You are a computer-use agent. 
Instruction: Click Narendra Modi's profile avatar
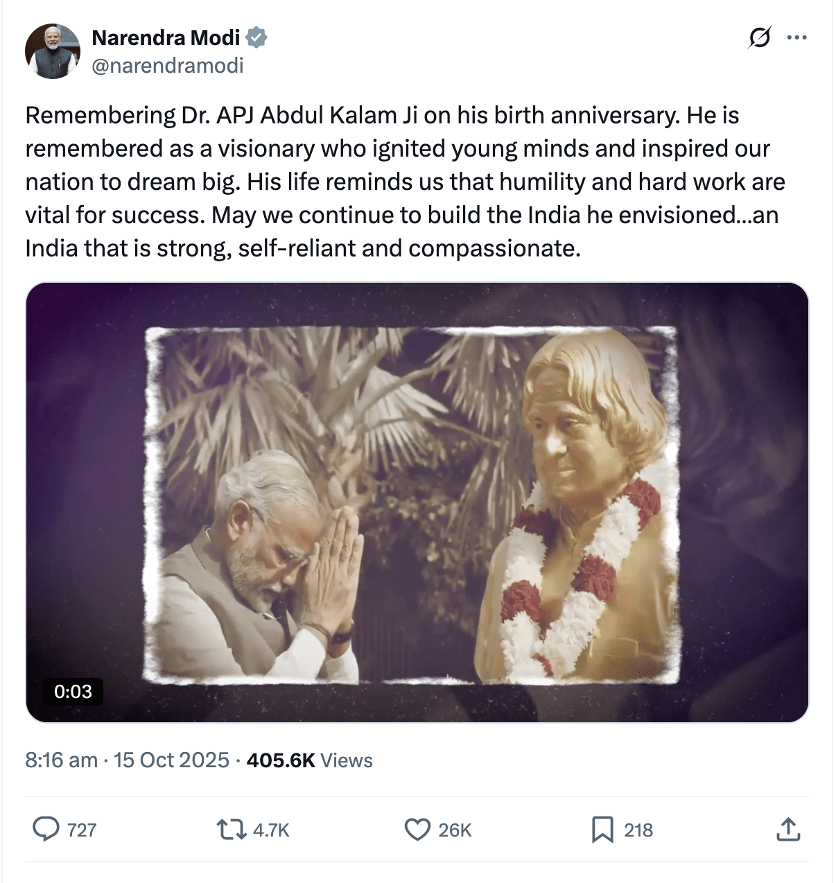pos(53,51)
